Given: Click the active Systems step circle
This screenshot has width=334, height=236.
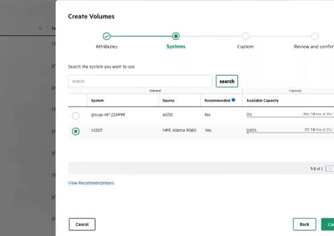Looking at the screenshot, I should pos(176,36).
